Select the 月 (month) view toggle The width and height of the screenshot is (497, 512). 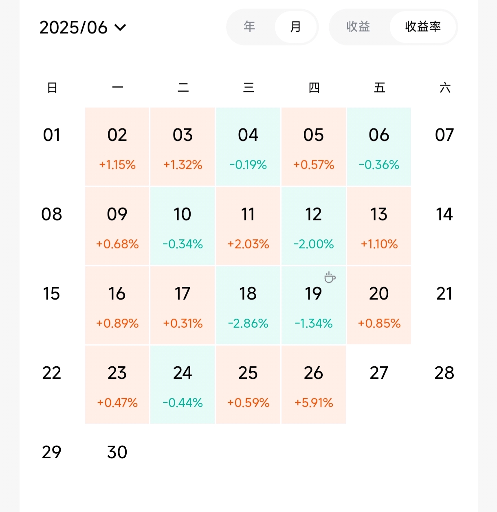pos(296,27)
